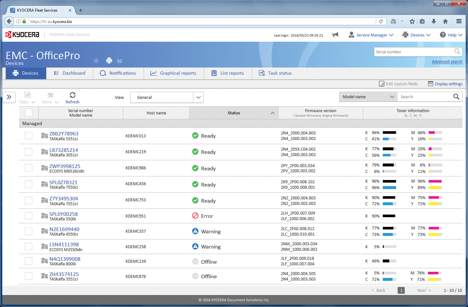
Task: Open new browser tab with plus icon
Action: [81, 10]
